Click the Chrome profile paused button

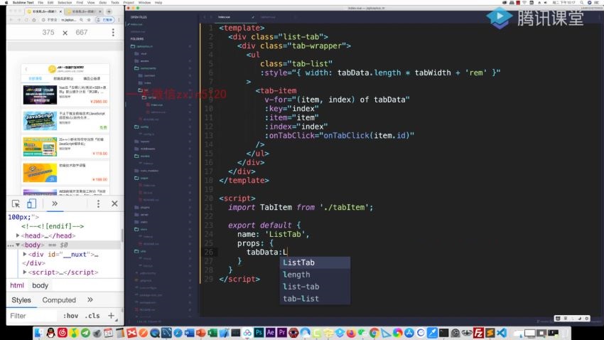pos(104,20)
